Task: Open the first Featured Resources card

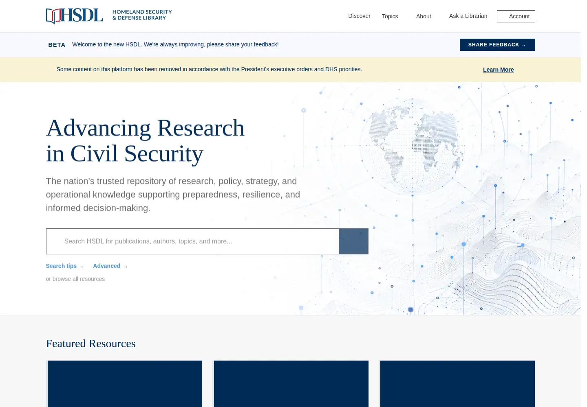Action: click(x=125, y=383)
